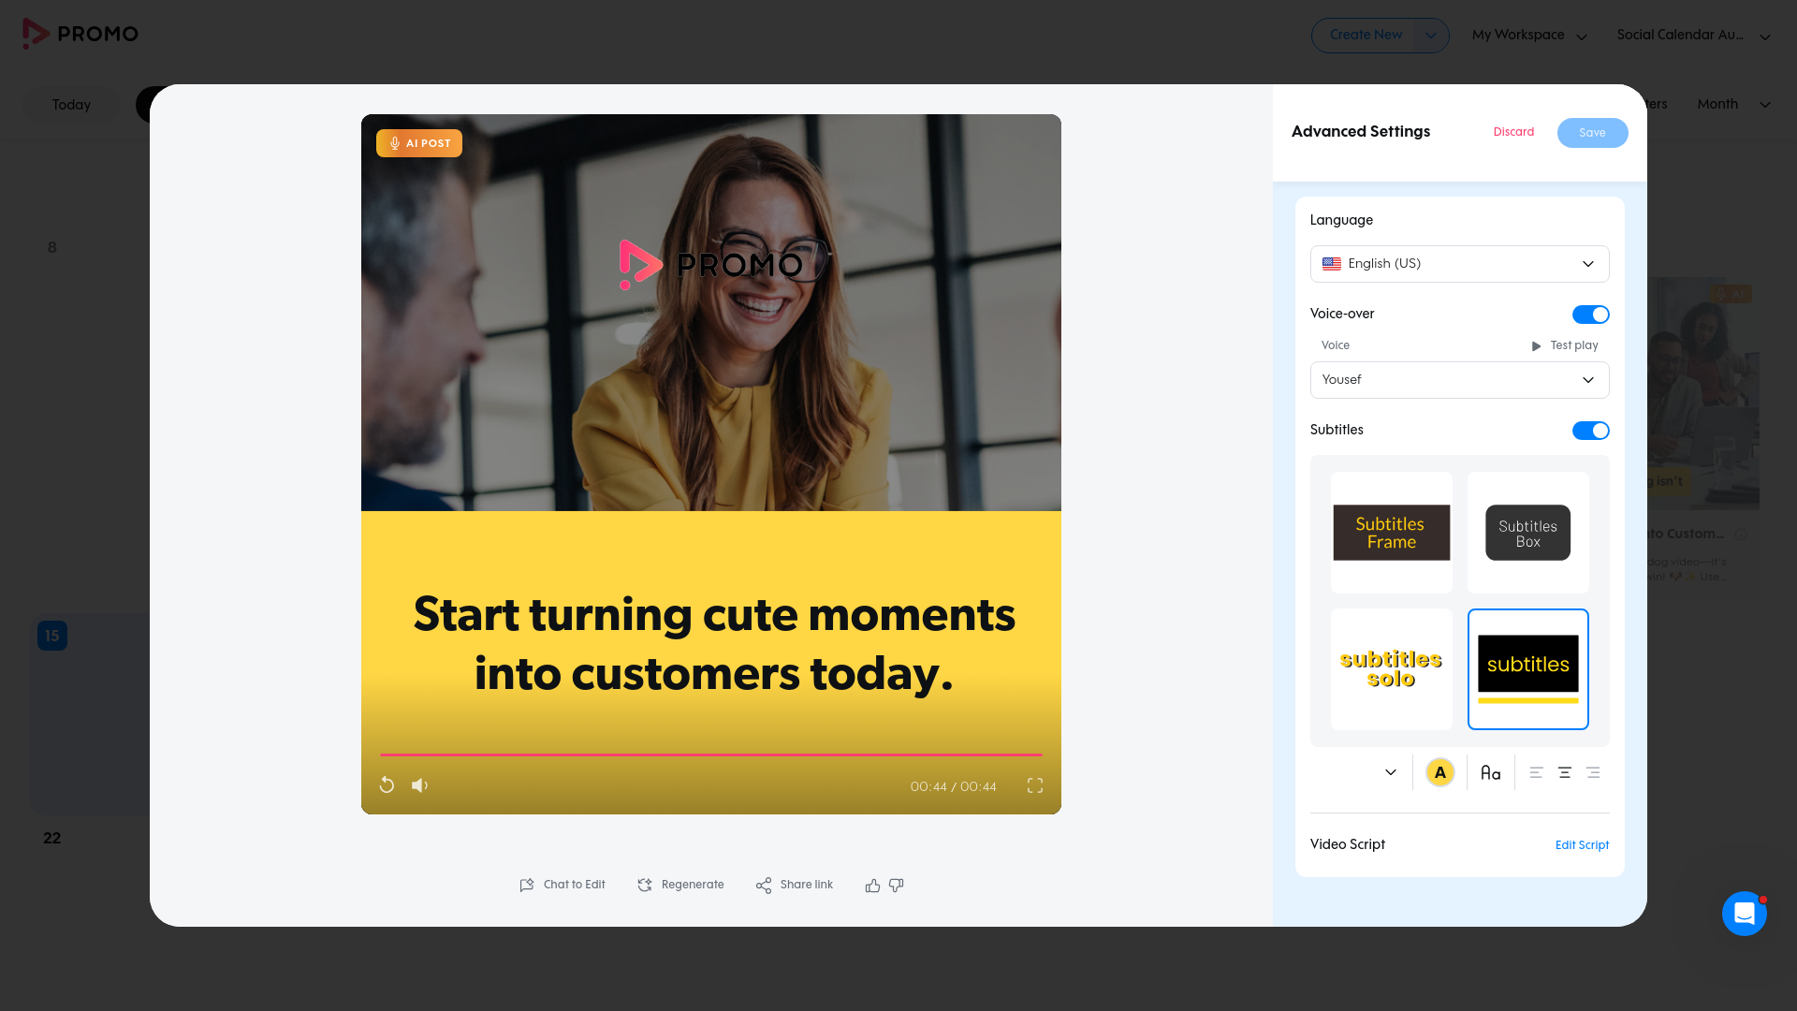The height and width of the screenshot is (1011, 1797).
Task: Open the My Workspace menu
Action: 1529,36
